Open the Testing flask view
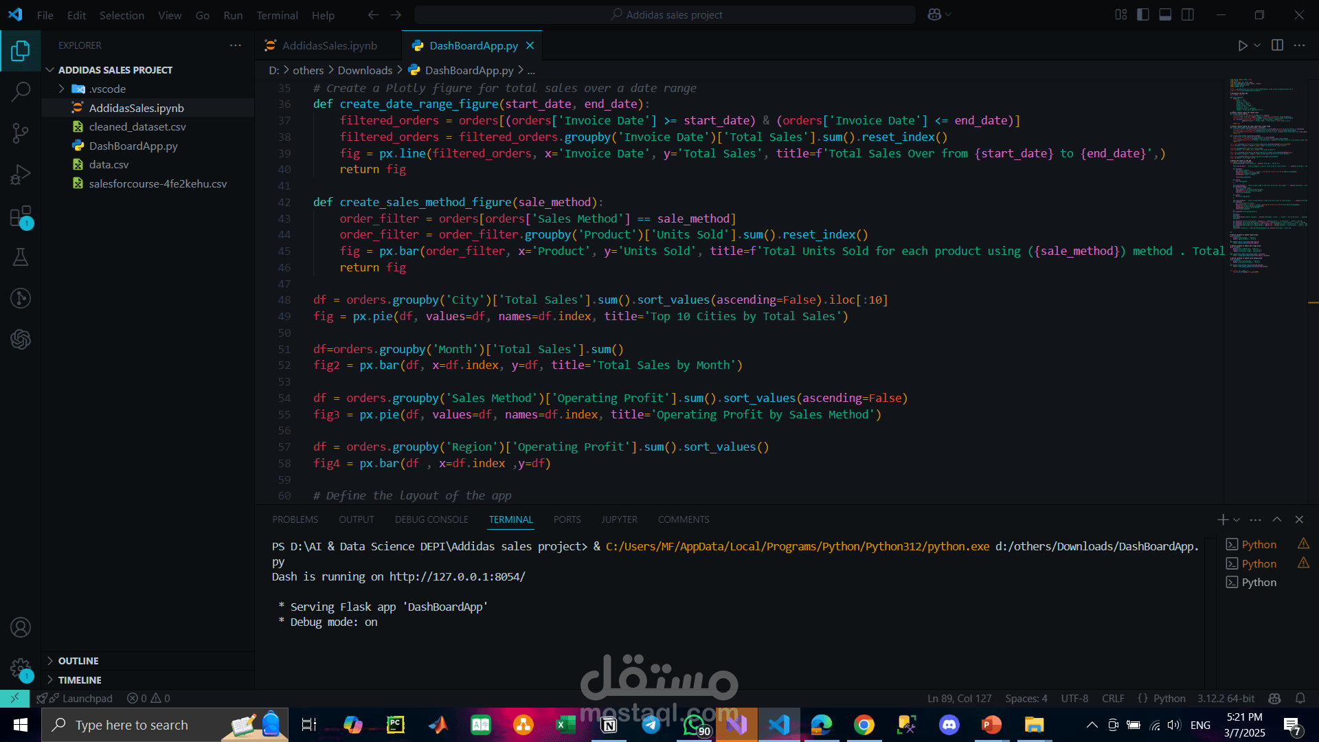 pyautogui.click(x=21, y=257)
